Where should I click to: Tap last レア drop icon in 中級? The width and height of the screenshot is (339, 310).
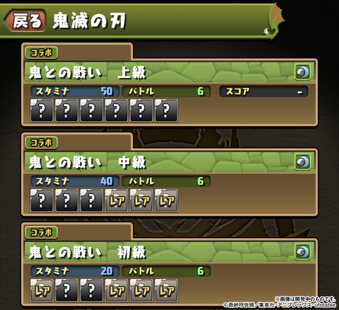(x=166, y=200)
